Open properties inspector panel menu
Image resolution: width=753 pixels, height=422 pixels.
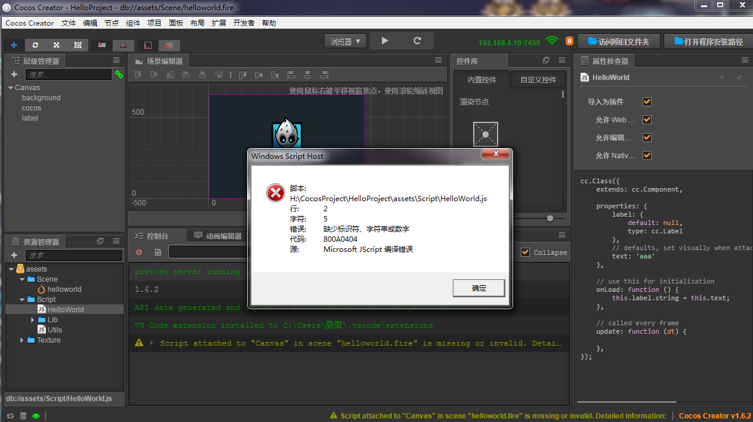click(x=745, y=60)
